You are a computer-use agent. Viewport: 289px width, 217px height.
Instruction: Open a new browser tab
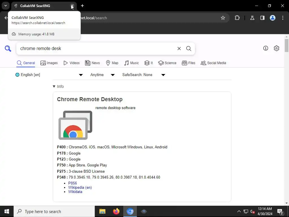click(82, 6)
